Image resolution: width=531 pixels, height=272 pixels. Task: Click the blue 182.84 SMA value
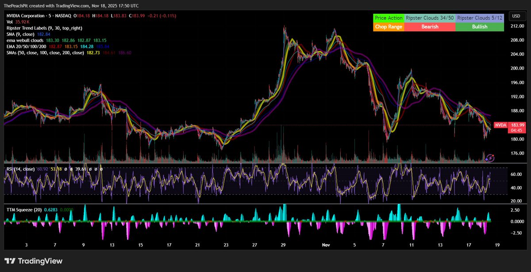(45, 34)
